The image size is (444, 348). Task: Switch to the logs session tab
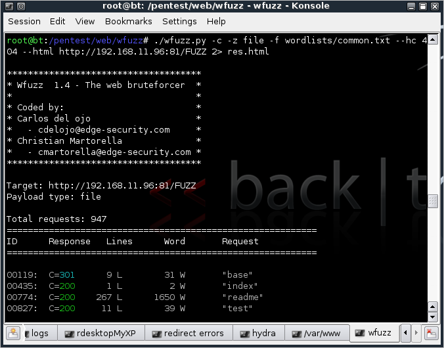pyautogui.click(x=39, y=334)
